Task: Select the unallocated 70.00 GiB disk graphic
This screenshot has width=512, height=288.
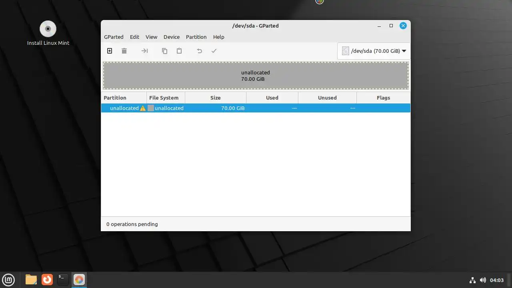Action: 256,76
